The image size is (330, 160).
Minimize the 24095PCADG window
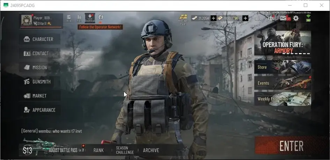pyautogui.click(x=289, y=5)
